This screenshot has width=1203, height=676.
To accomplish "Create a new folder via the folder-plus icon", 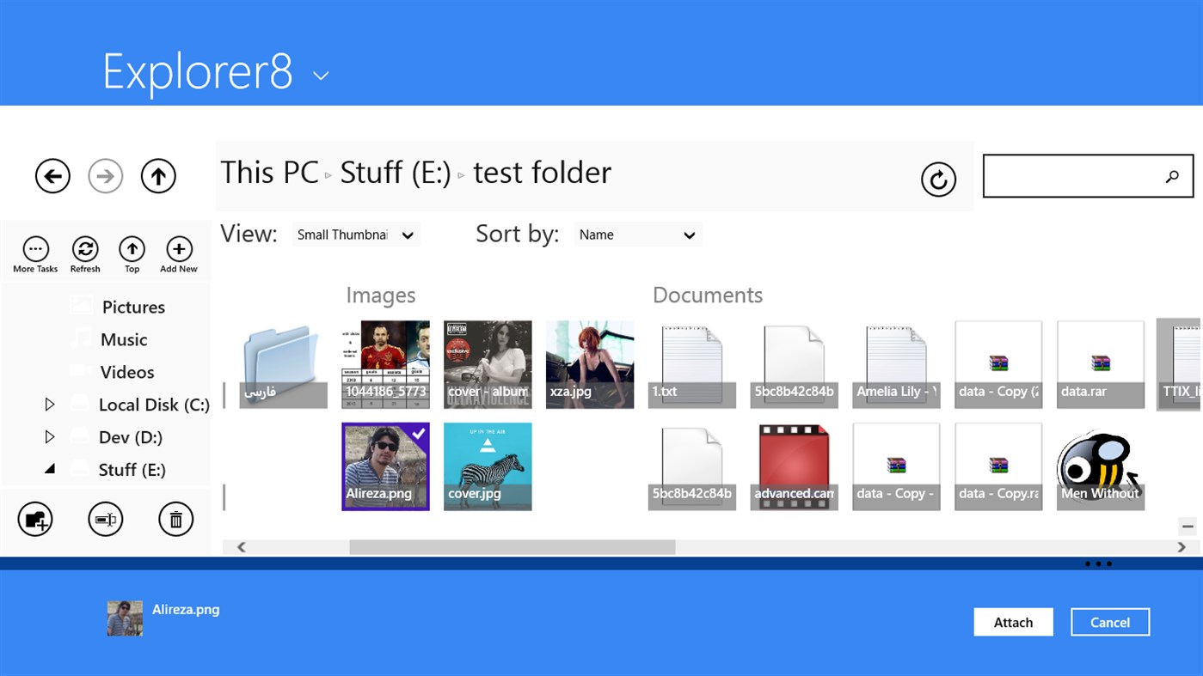I will pos(34,519).
